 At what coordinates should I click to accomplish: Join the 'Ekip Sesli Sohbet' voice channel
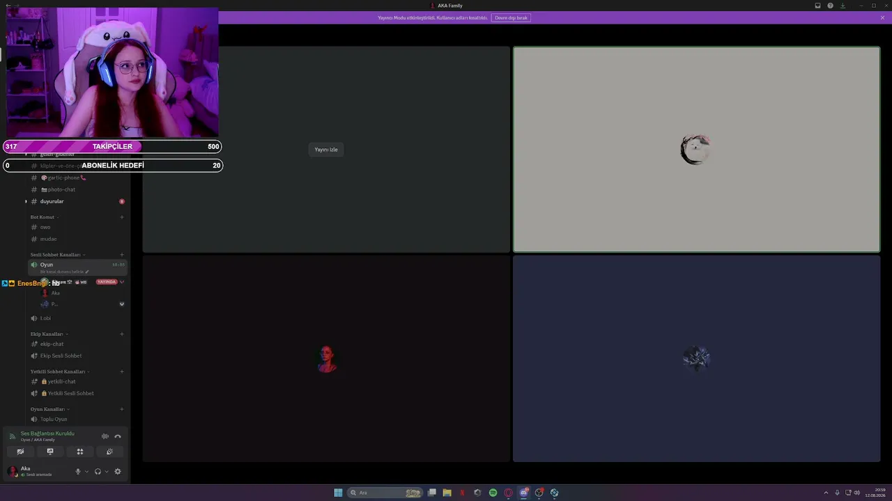coord(61,356)
